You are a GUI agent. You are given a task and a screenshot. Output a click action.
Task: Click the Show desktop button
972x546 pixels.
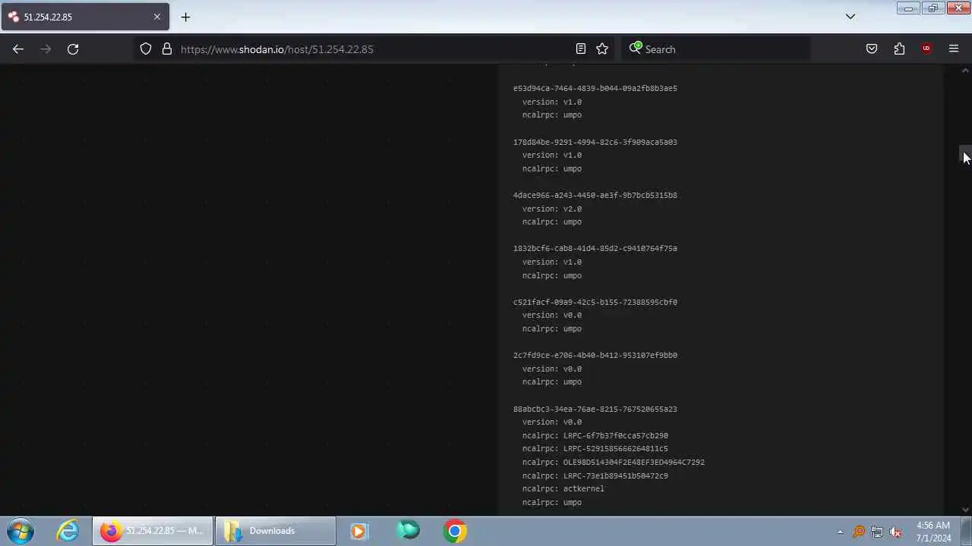[x=967, y=531]
